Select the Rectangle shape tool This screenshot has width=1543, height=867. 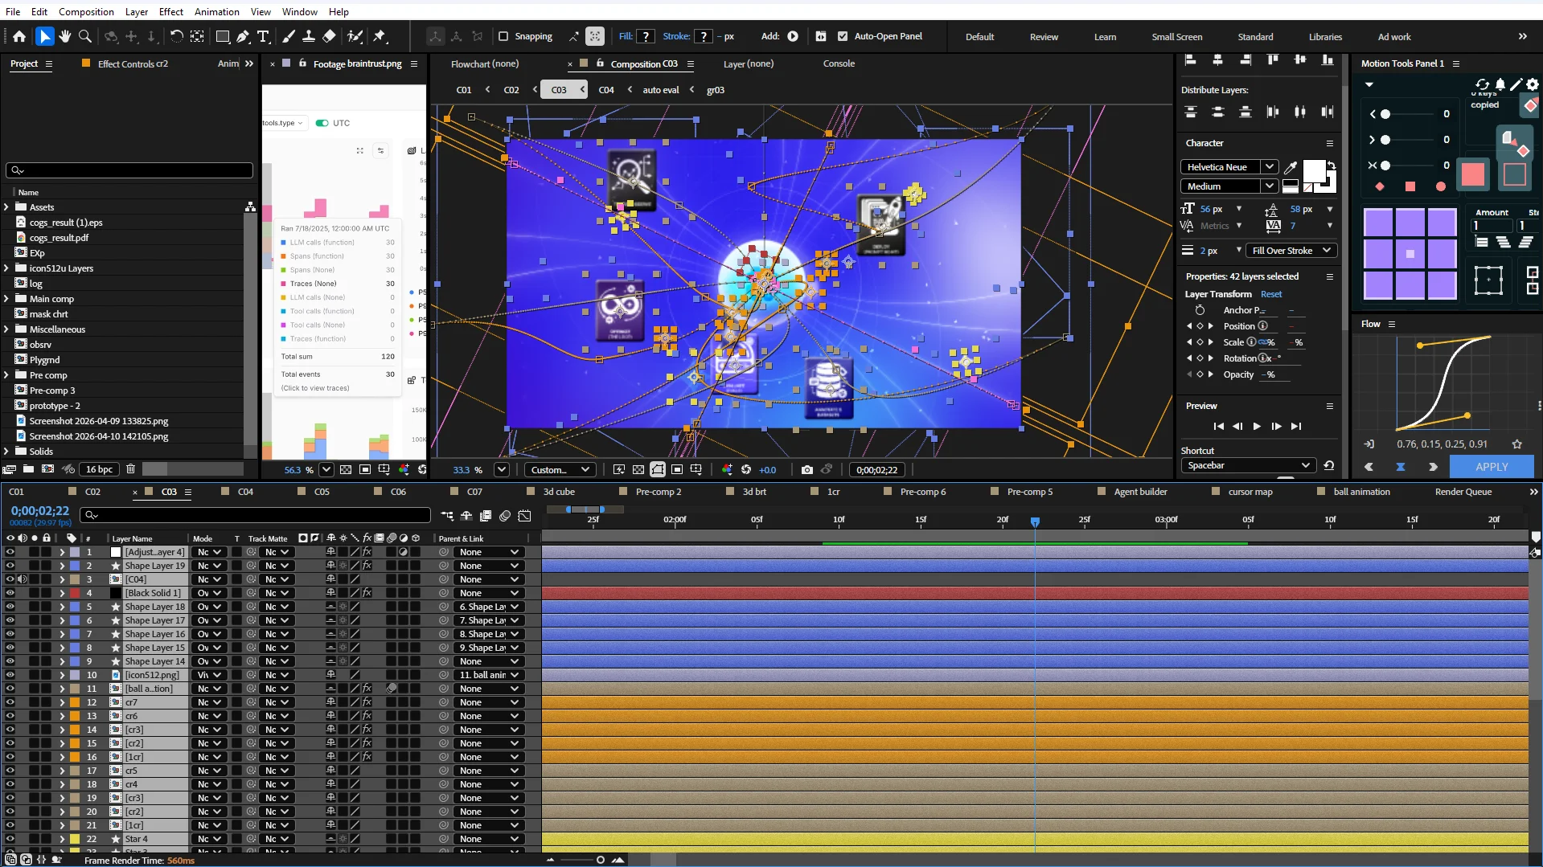223,36
